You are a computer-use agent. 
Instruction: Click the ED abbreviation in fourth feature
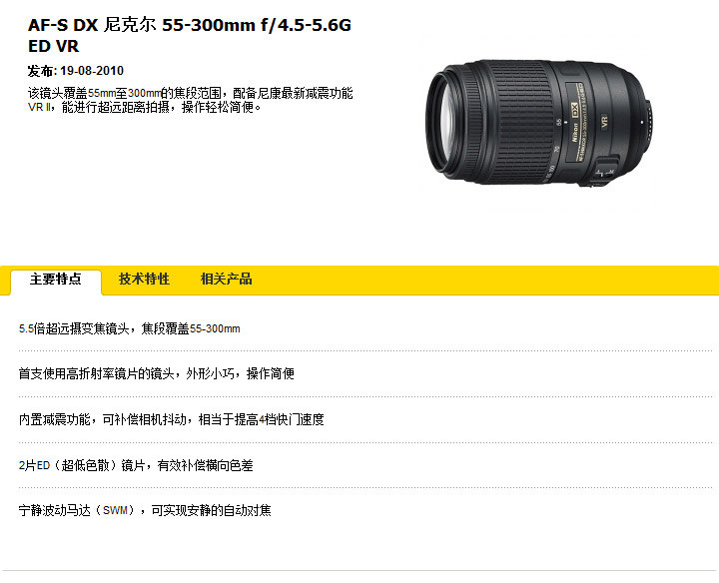43,465
